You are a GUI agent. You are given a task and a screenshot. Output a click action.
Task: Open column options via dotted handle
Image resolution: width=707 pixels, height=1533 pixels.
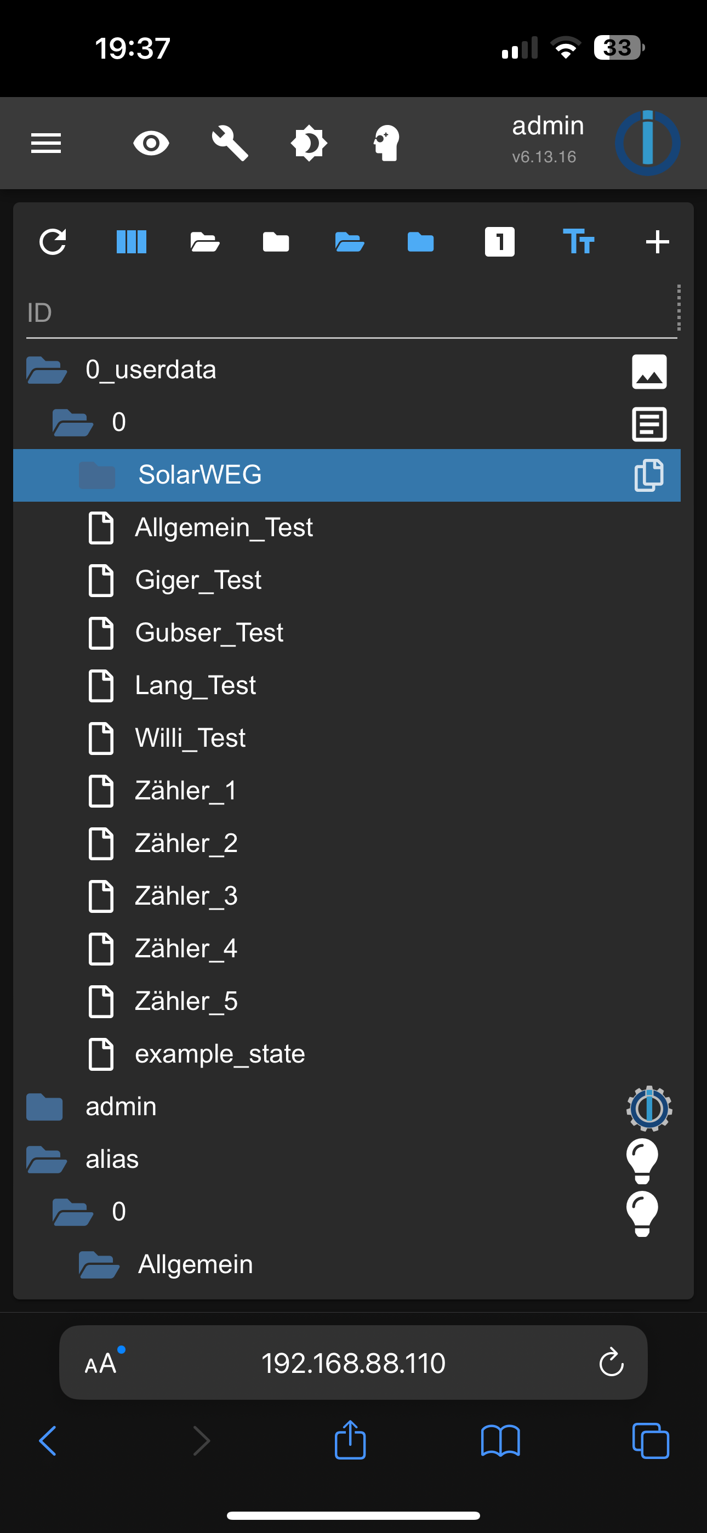pyautogui.click(x=679, y=307)
